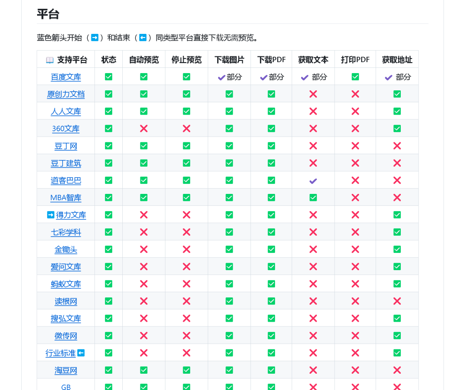Follow the 搜弘文库 link

click(66, 319)
